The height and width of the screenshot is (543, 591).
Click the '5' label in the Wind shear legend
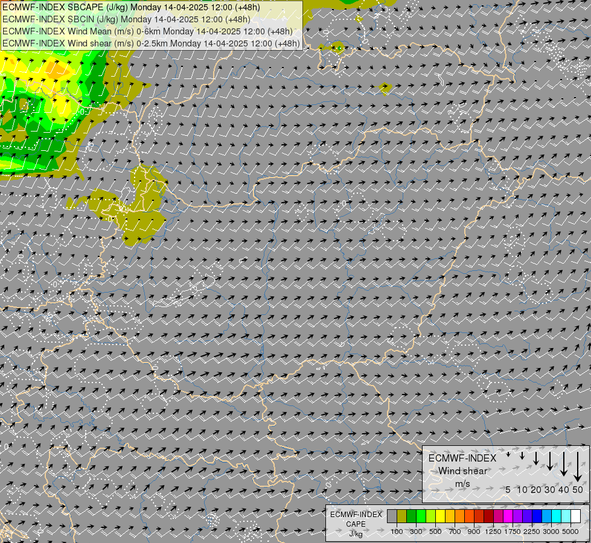(508, 489)
